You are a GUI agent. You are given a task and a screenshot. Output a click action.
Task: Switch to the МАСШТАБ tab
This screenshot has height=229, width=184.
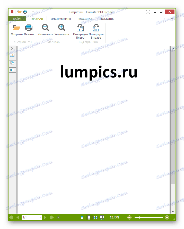85,19
